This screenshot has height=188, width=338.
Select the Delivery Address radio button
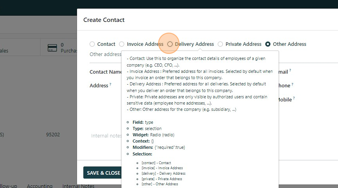pos(170,44)
